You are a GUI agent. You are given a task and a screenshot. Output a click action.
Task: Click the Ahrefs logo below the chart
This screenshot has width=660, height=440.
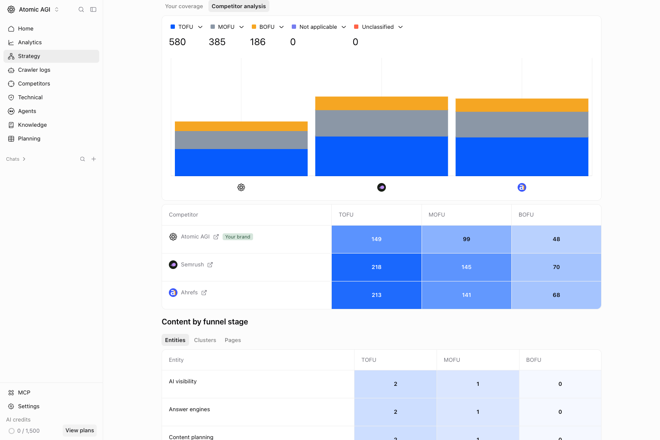point(522,187)
